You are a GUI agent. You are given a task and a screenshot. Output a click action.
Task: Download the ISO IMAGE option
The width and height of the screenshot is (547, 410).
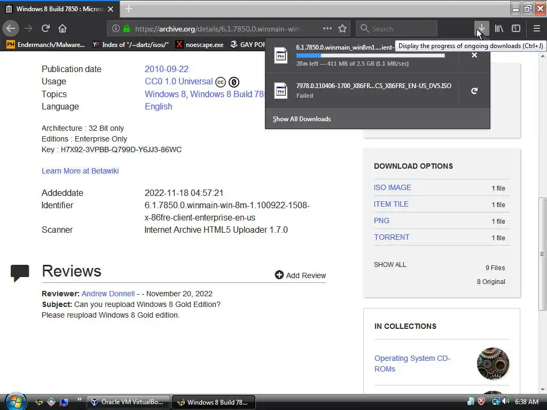point(393,187)
